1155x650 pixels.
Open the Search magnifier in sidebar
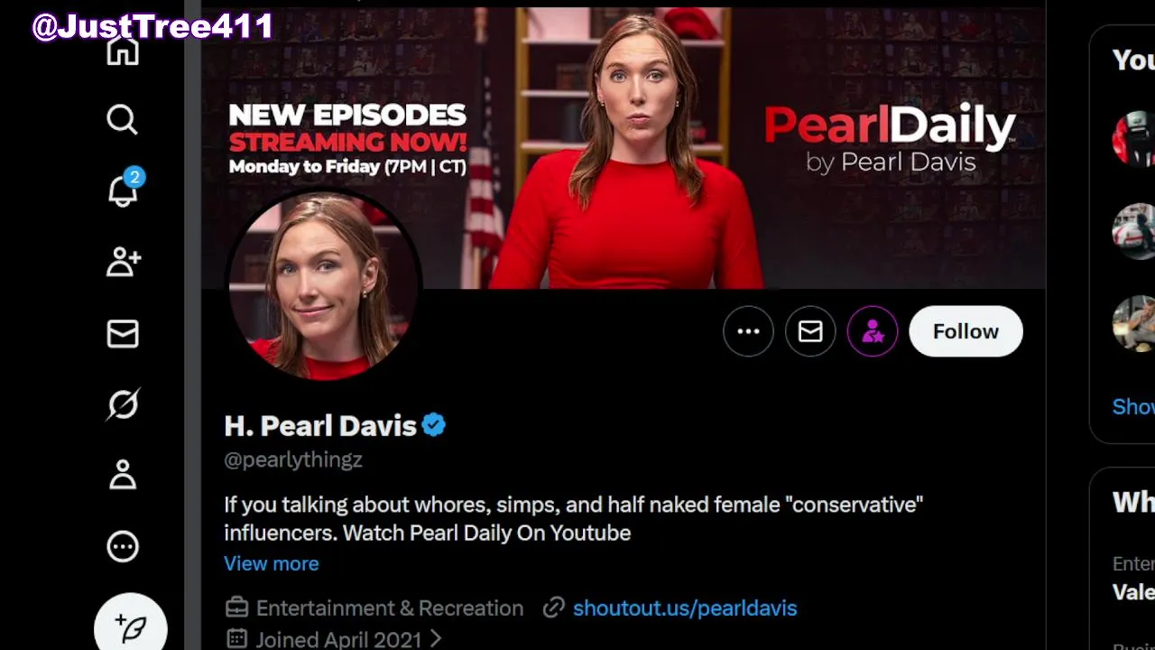[x=123, y=119]
